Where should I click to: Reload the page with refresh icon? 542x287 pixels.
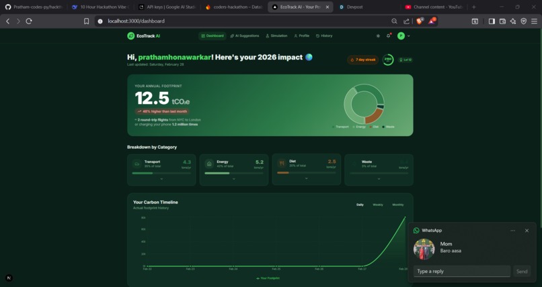click(x=29, y=21)
